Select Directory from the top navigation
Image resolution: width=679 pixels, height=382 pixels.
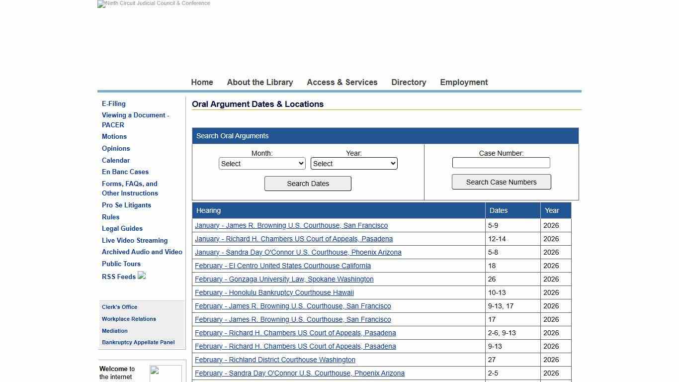pyautogui.click(x=409, y=82)
